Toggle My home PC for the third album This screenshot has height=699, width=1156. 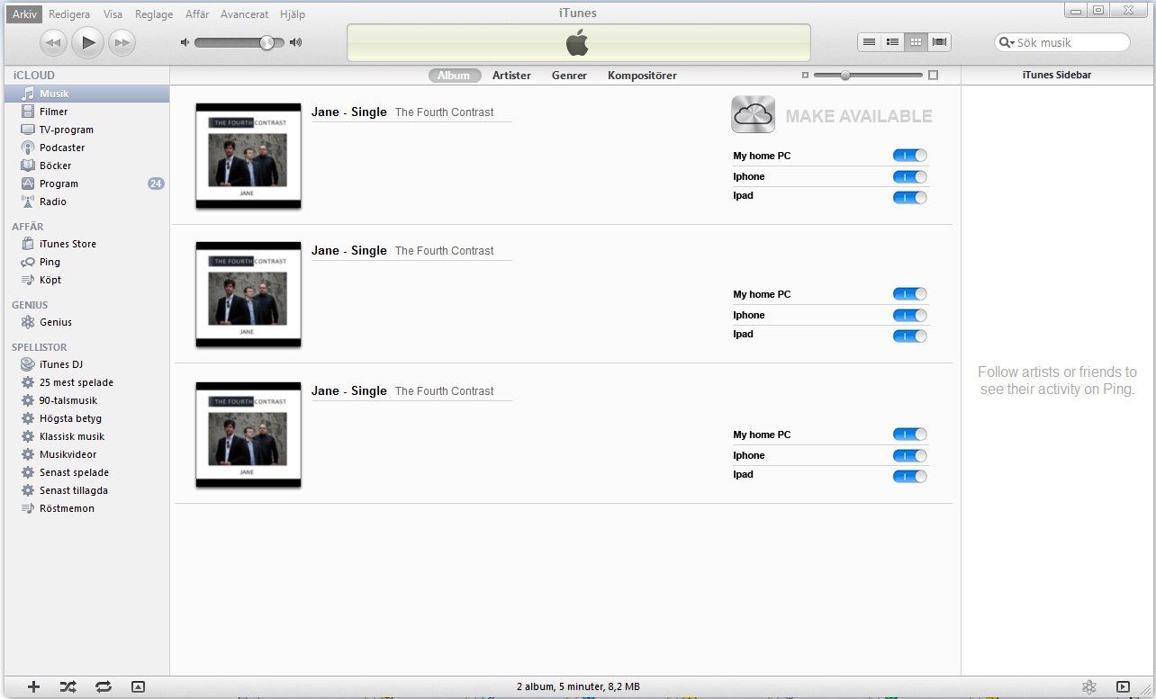pos(909,434)
